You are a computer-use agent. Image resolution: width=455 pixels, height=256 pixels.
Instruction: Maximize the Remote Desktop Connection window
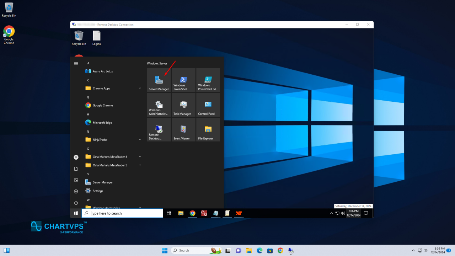click(357, 25)
